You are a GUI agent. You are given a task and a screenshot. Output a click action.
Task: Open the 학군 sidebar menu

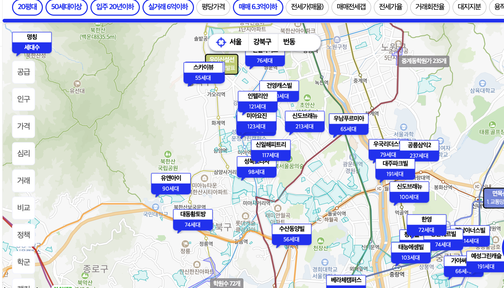[24, 262]
